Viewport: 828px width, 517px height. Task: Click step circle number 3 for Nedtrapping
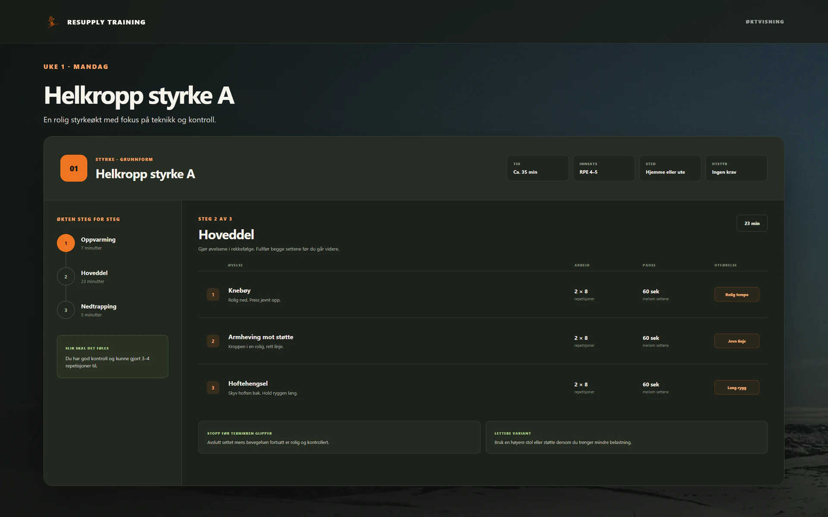66,310
